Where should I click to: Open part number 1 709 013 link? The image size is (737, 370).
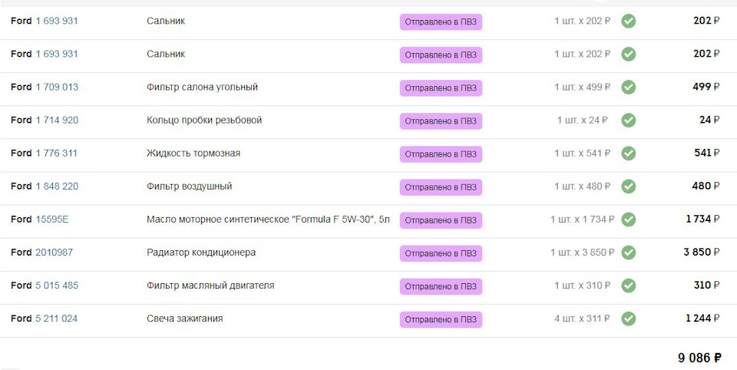pyautogui.click(x=57, y=88)
